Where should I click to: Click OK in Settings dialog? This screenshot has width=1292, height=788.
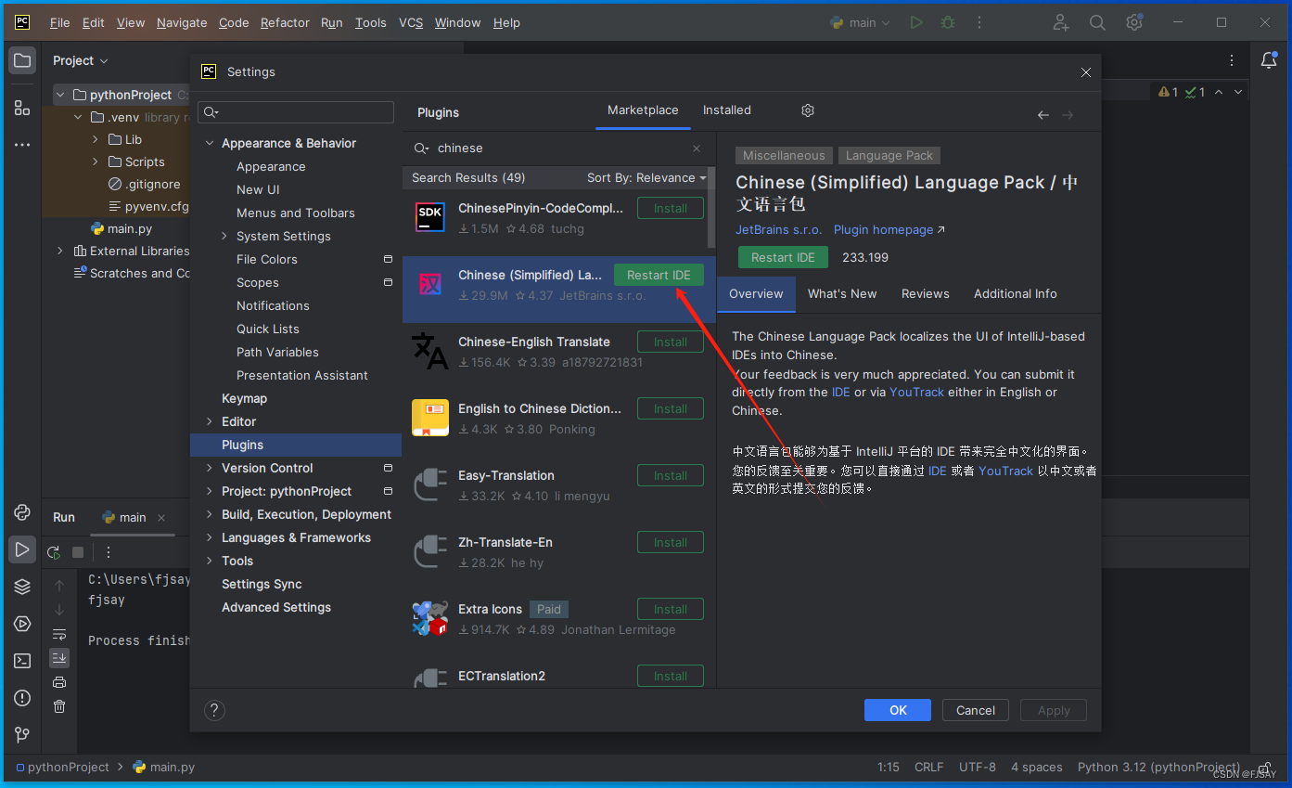[898, 710]
